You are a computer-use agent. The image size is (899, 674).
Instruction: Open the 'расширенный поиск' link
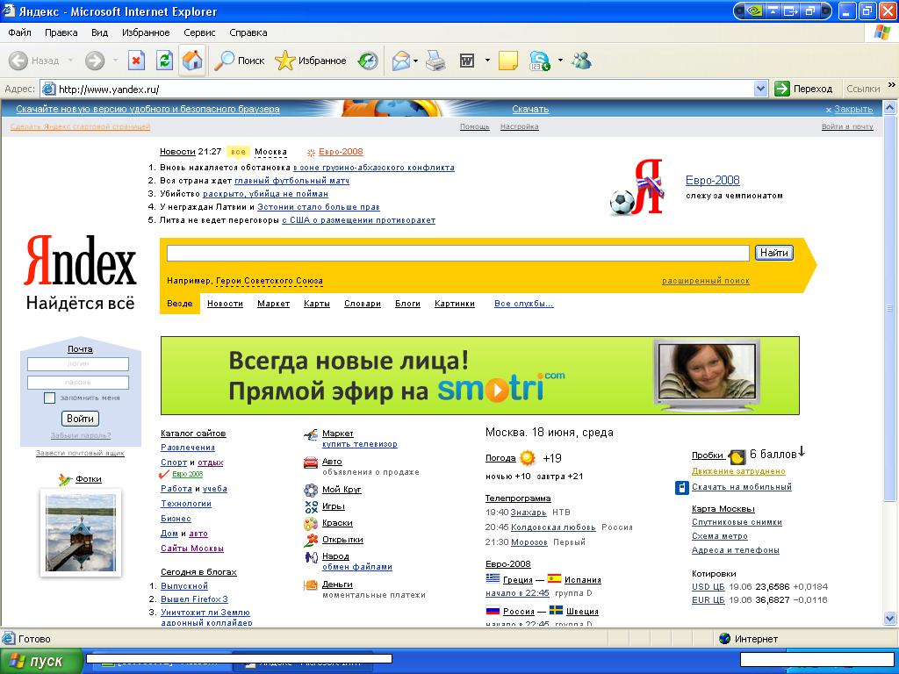706,281
